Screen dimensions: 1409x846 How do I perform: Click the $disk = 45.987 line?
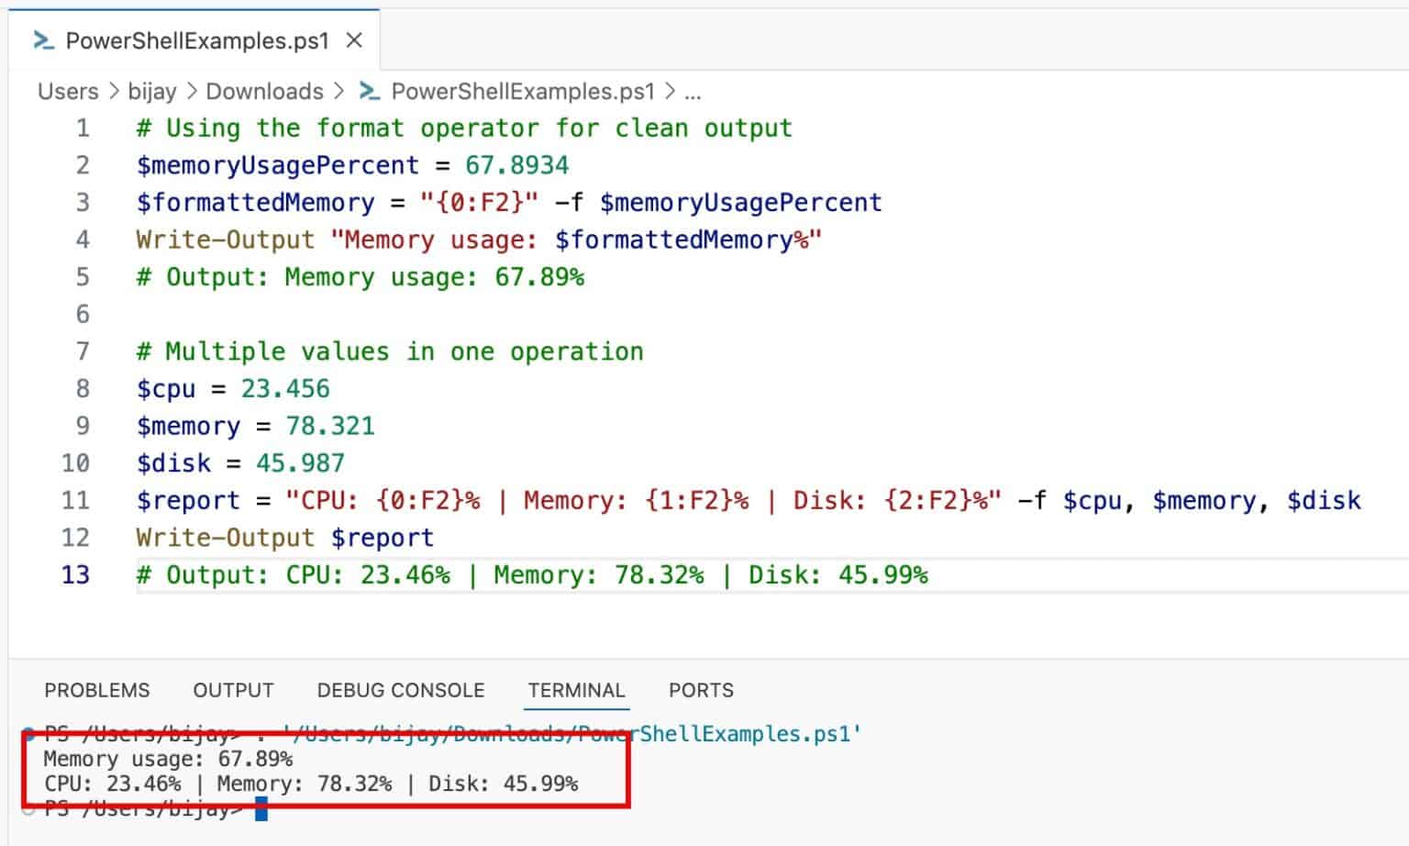(x=240, y=463)
